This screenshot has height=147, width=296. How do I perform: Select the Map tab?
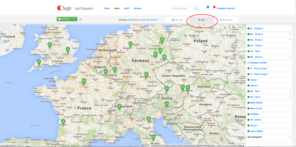point(201,20)
